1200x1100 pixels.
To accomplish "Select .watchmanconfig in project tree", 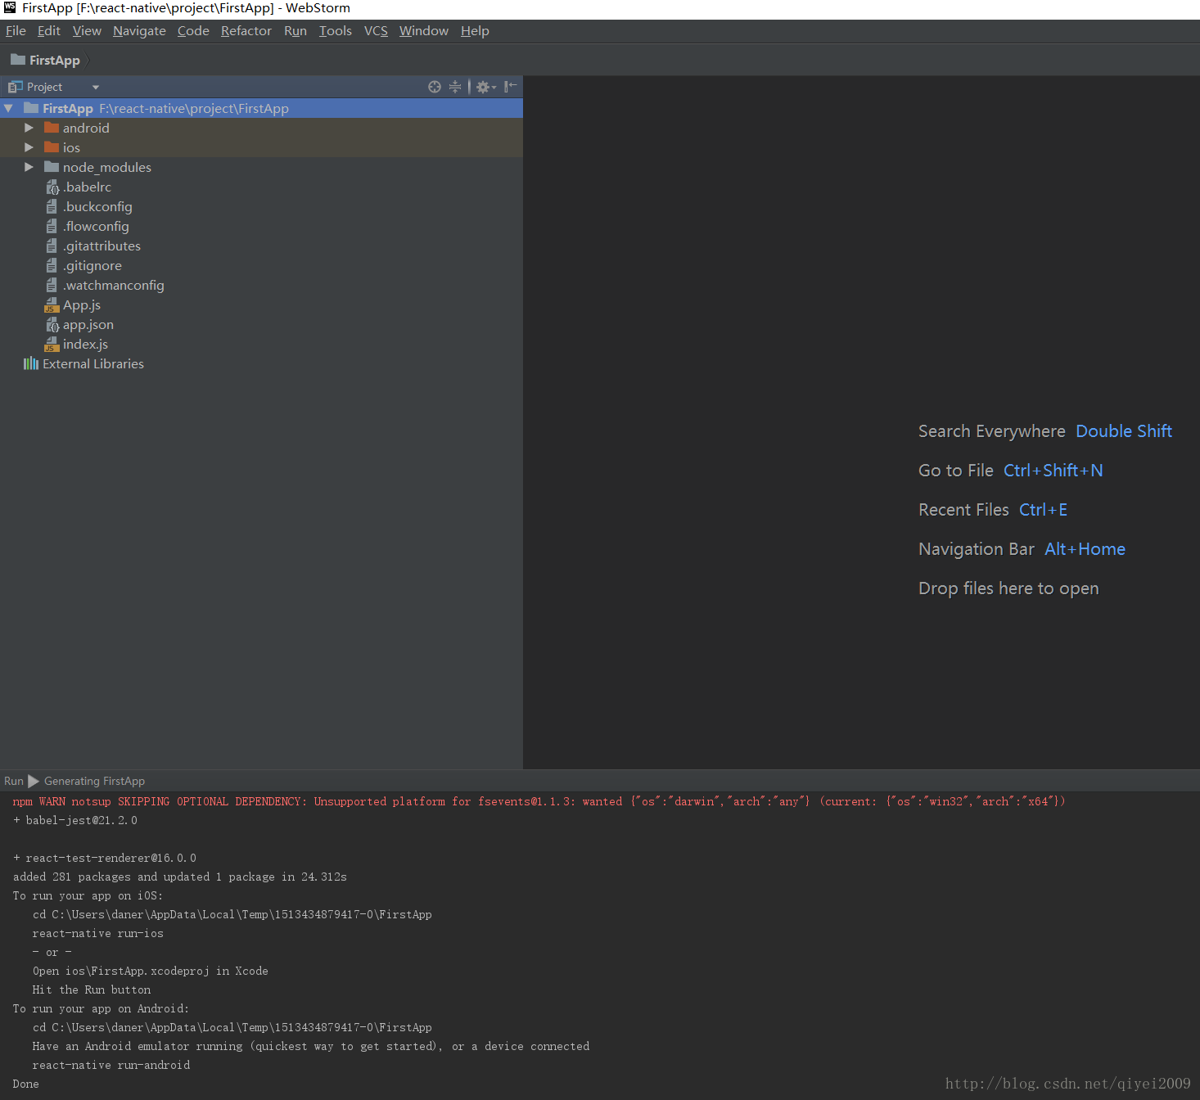I will pyautogui.click(x=114, y=286).
